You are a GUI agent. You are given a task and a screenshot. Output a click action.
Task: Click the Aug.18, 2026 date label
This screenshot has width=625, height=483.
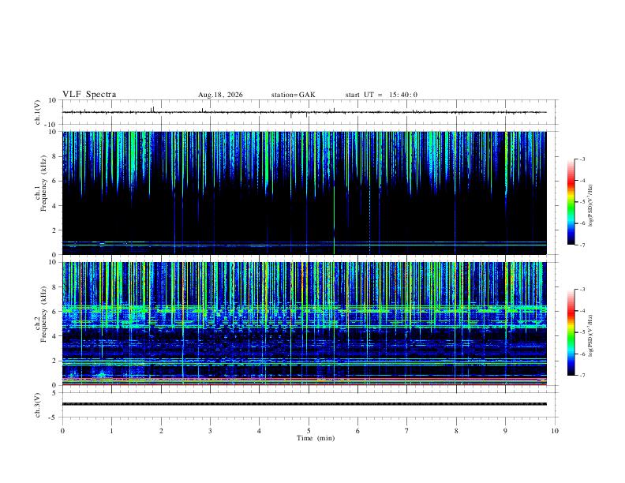click(x=220, y=95)
